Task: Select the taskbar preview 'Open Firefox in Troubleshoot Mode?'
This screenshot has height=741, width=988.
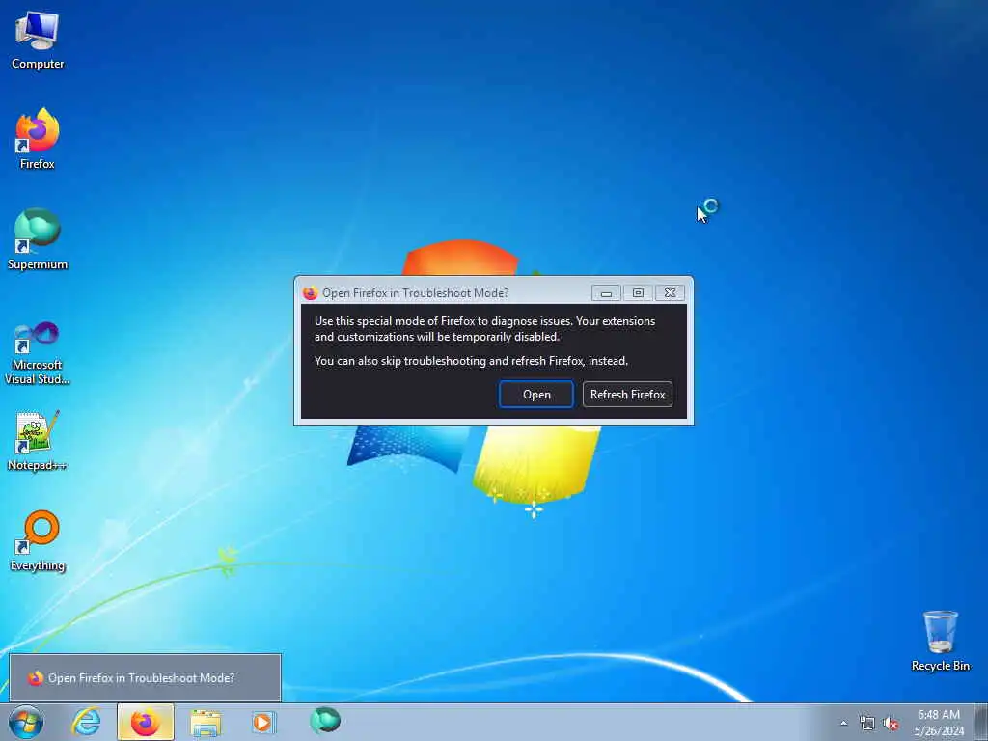Action: (x=145, y=678)
